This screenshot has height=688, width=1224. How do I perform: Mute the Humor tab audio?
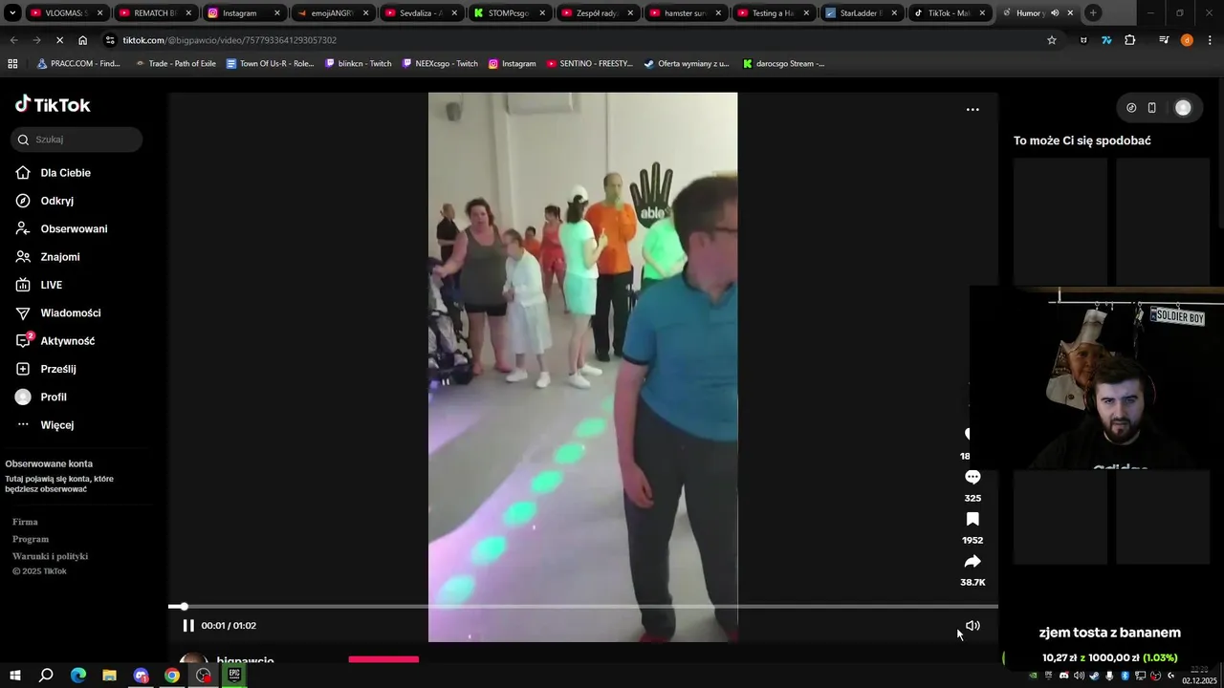pos(1055,13)
